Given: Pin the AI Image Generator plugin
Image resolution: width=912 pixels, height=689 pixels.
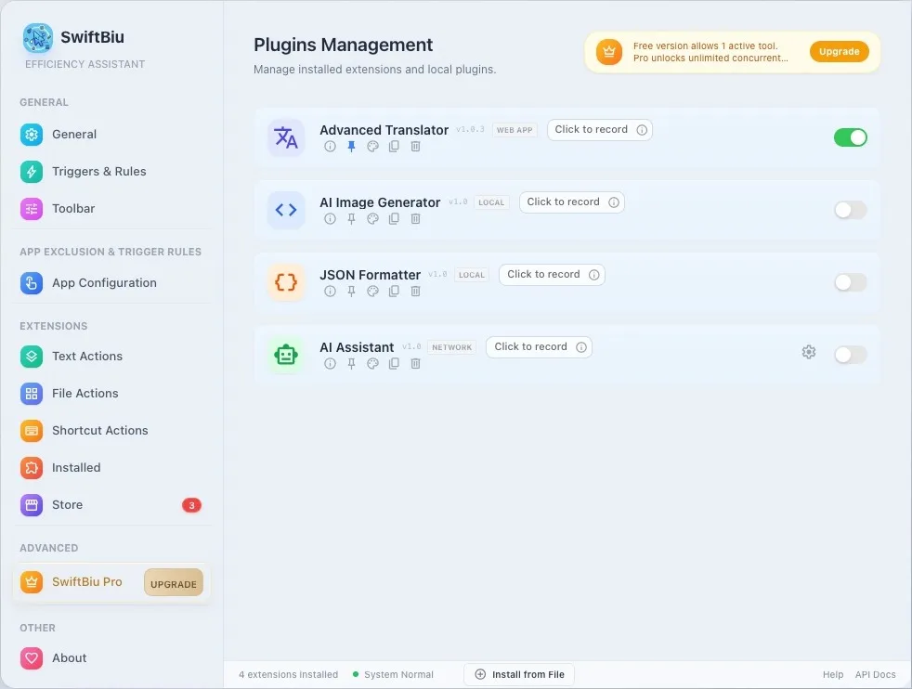Looking at the screenshot, I should [351, 218].
